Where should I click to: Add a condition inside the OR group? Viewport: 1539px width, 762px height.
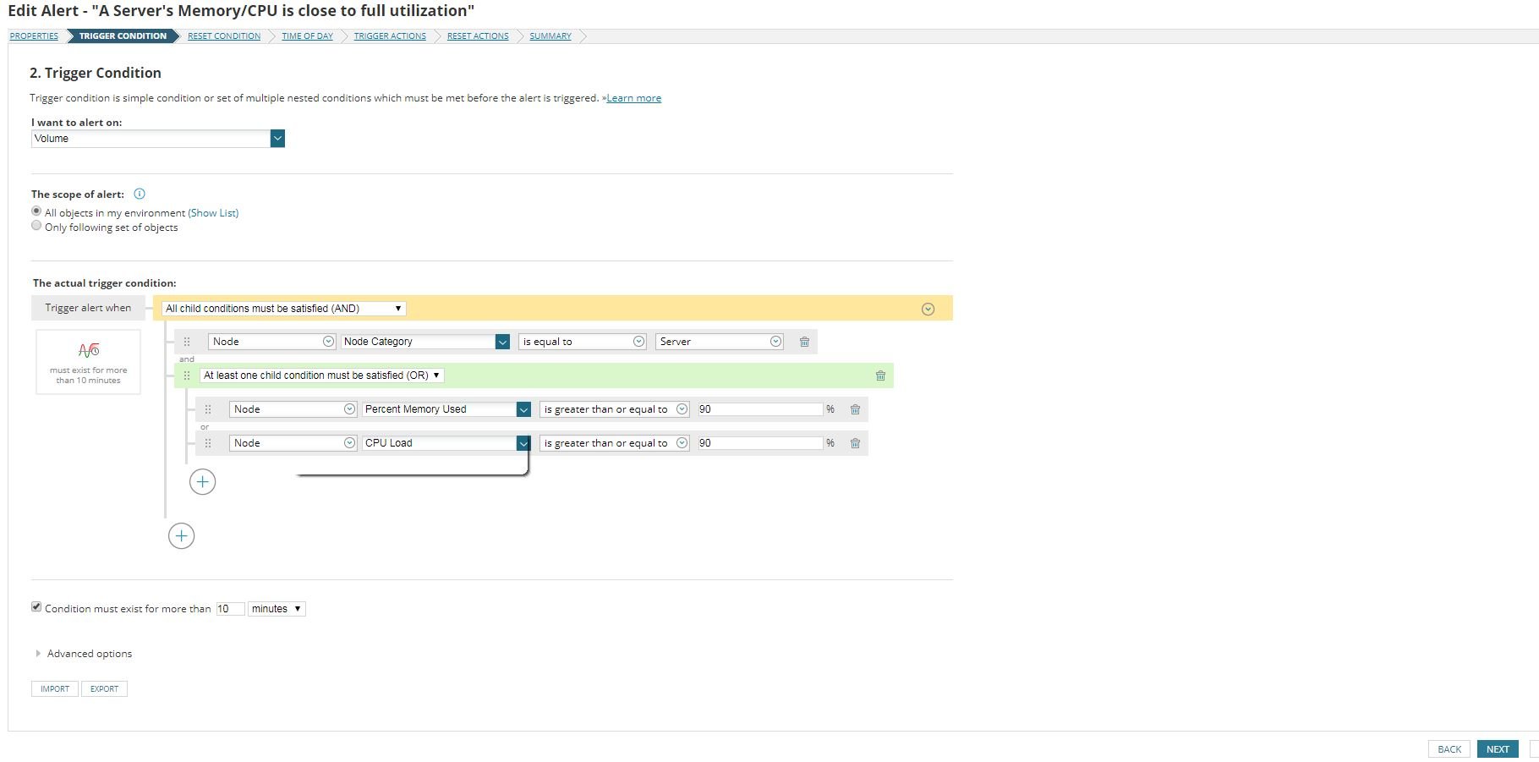pyautogui.click(x=202, y=482)
